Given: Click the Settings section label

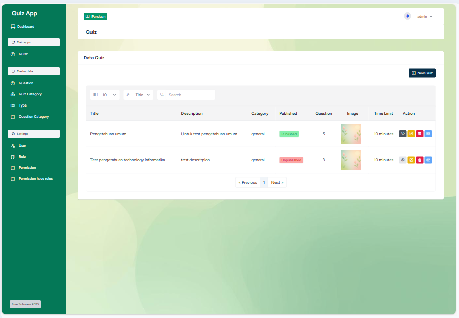Looking at the screenshot, I should [34, 134].
